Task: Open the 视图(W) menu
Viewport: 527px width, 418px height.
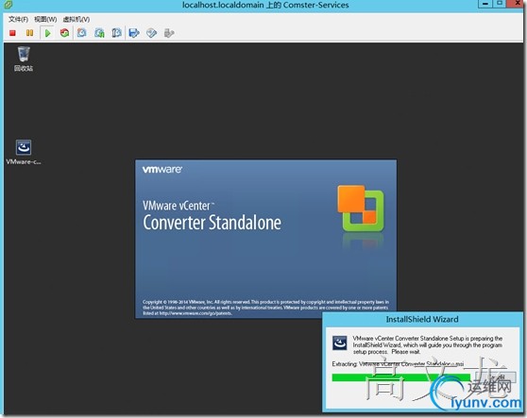Action: tap(45, 19)
